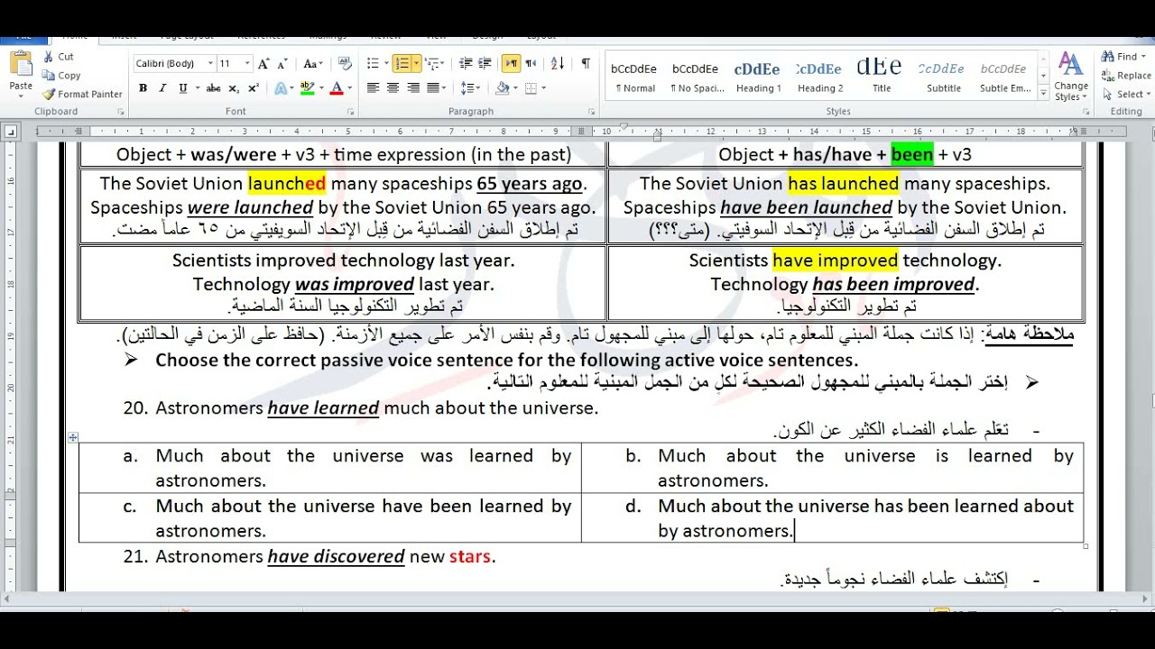Click the Sort icon
1155x649 pixels.
(558, 64)
